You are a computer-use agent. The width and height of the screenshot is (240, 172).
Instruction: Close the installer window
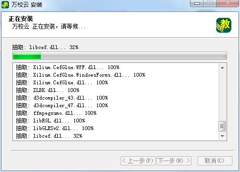pos(228,3)
